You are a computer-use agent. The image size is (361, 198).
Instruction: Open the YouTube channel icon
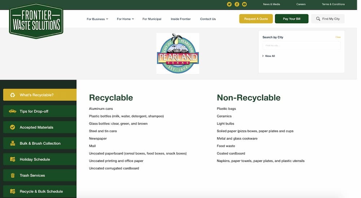[x=244, y=4]
